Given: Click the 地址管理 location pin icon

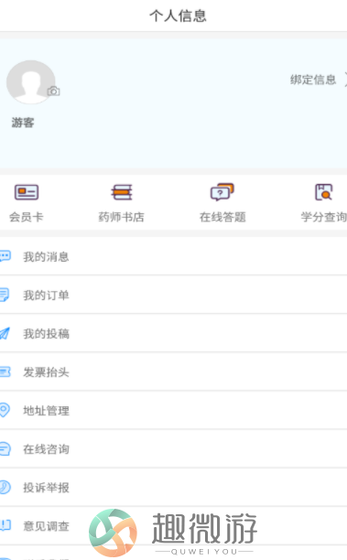Looking at the screenshot, I should click(x=5, y=410).
